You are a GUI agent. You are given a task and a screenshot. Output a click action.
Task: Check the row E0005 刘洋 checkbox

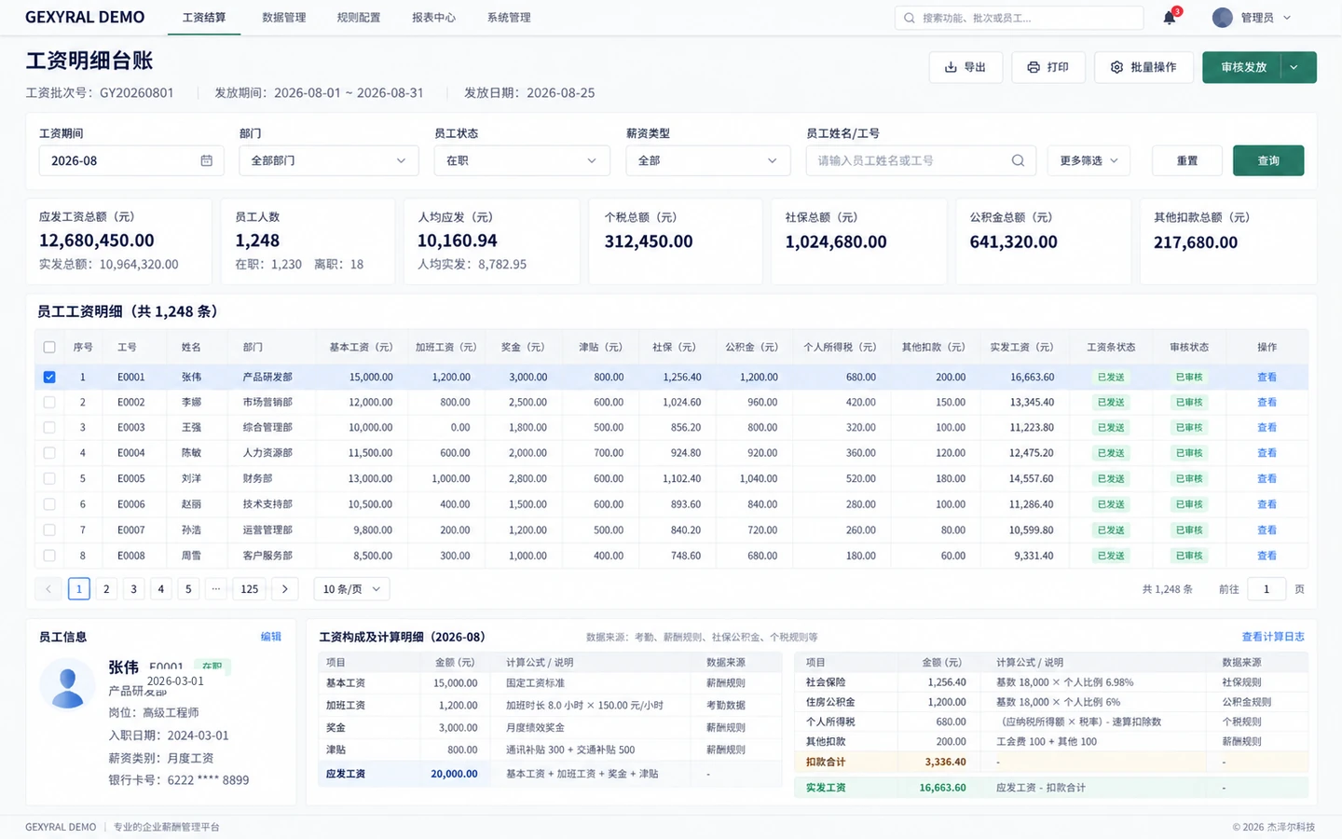click(49, 479)
